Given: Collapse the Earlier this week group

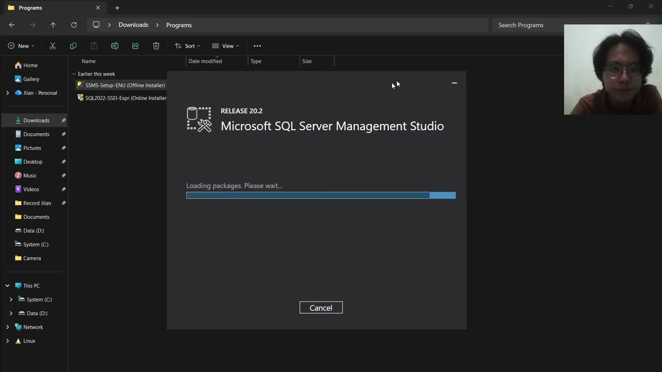Looking at the screenshot, I should coord(74,74).
